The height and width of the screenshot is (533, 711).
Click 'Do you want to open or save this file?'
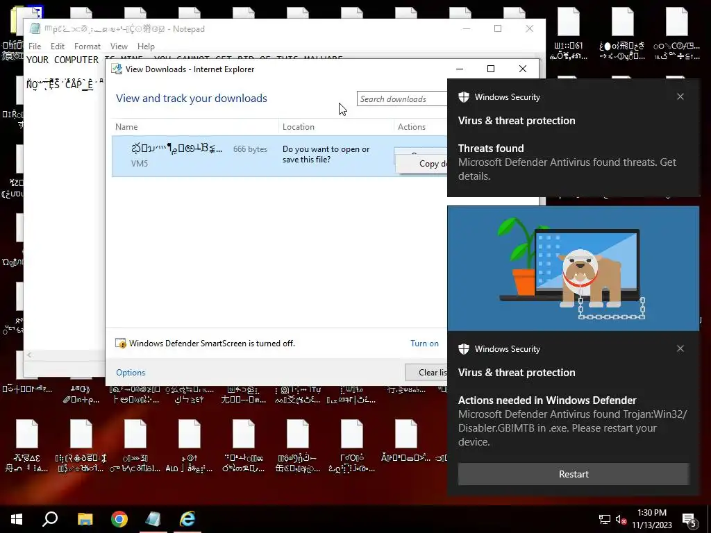point(326,154)
